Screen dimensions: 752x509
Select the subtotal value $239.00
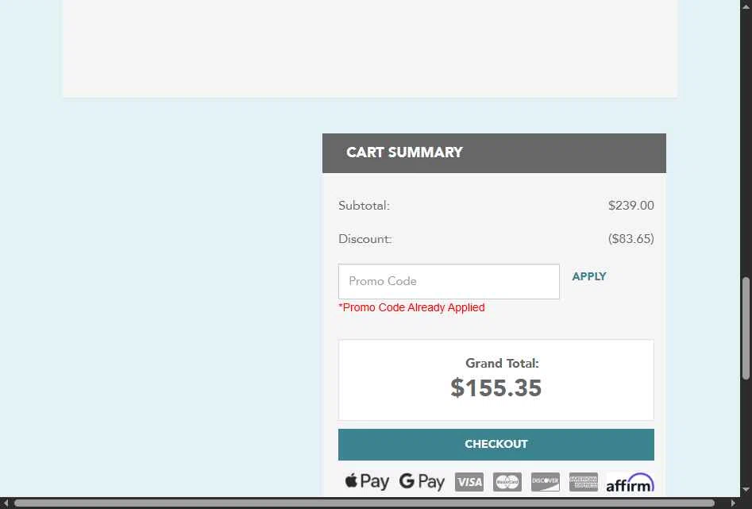(x=631, y=206)
